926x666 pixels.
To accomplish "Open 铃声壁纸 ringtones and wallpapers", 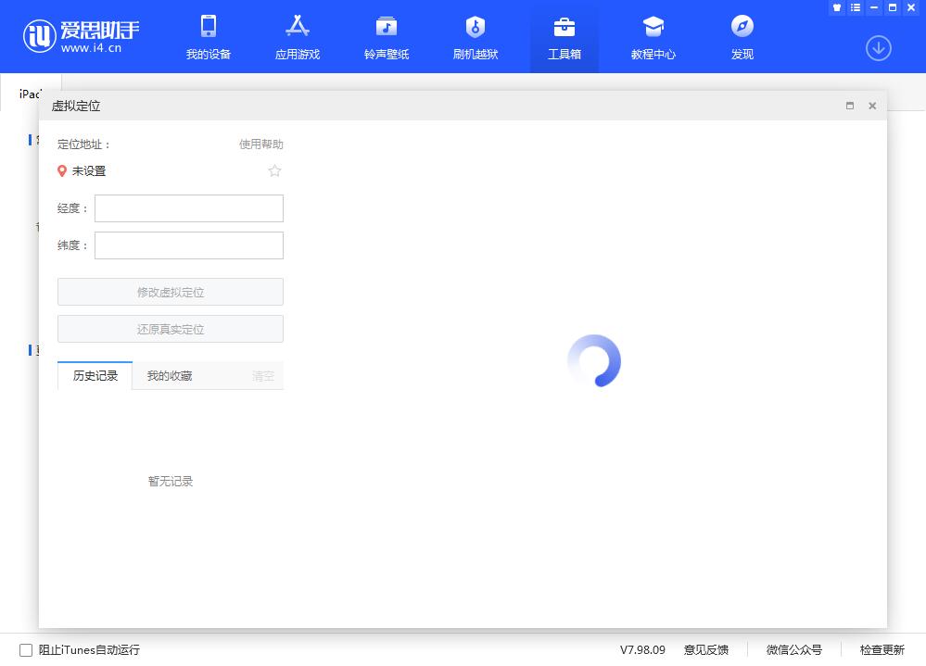I will pyautogui.click(x=387, y=37).
